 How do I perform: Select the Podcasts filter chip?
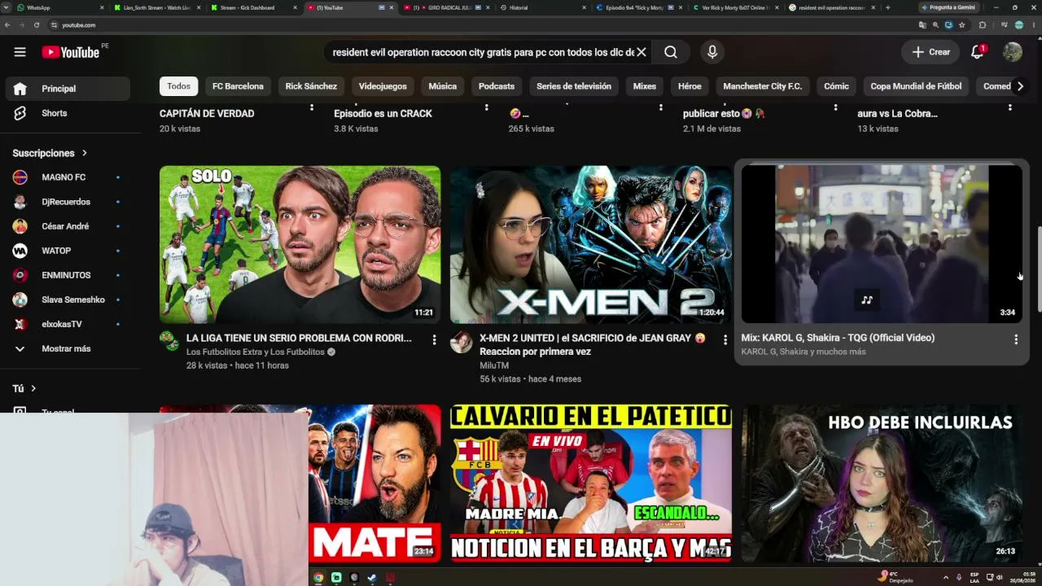[x=497, y=86]
